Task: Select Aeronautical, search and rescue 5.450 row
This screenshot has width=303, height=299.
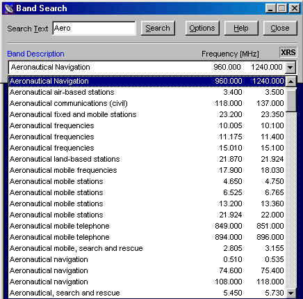Action: coord(147,293)
